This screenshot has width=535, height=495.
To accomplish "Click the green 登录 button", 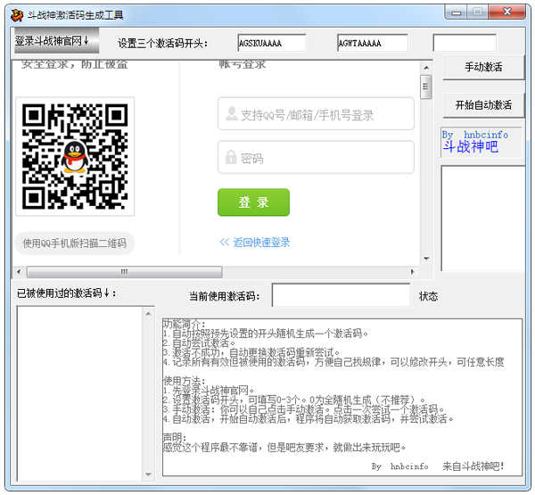I will (253, 202).
